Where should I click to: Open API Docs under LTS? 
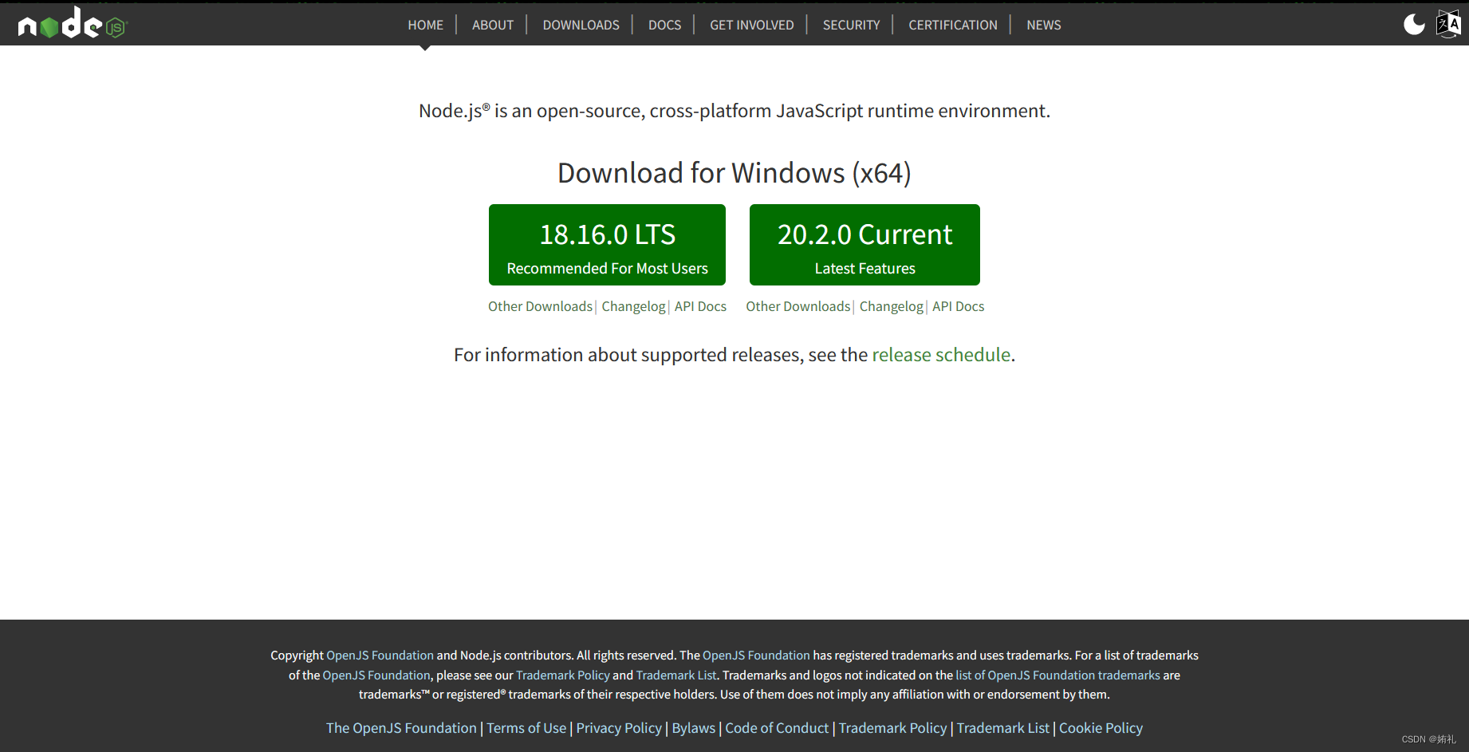click(700, 306)
